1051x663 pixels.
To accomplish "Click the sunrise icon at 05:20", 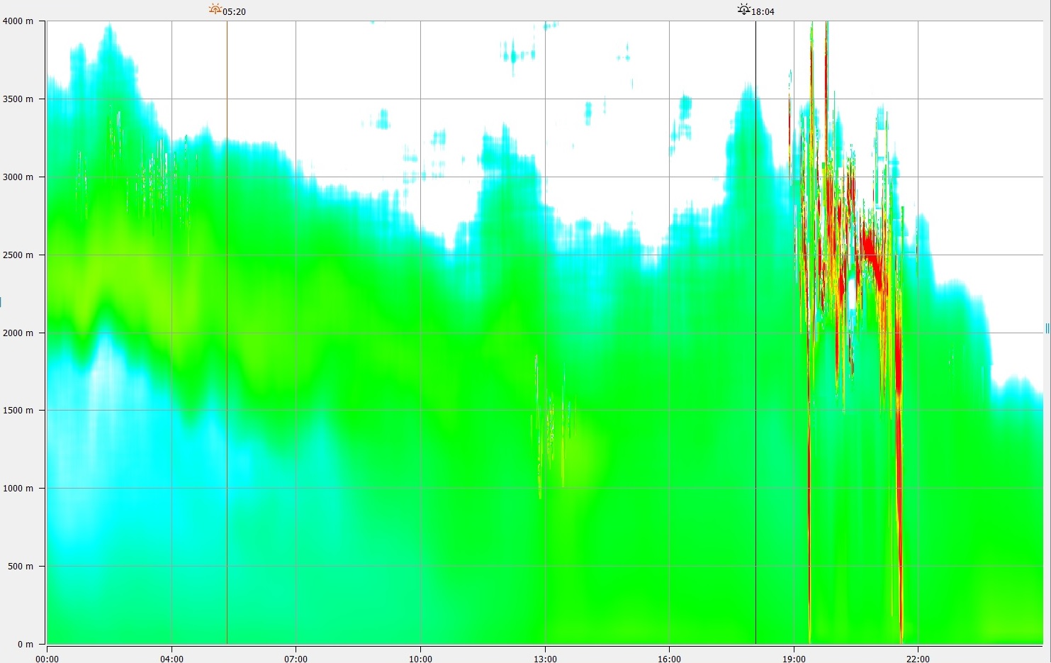I will [x=215, y=9].
